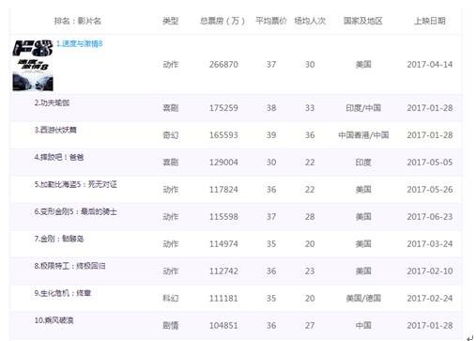The image size is (476, 341).
Task: Click box office value 115598
Action: tap(223, 217)
